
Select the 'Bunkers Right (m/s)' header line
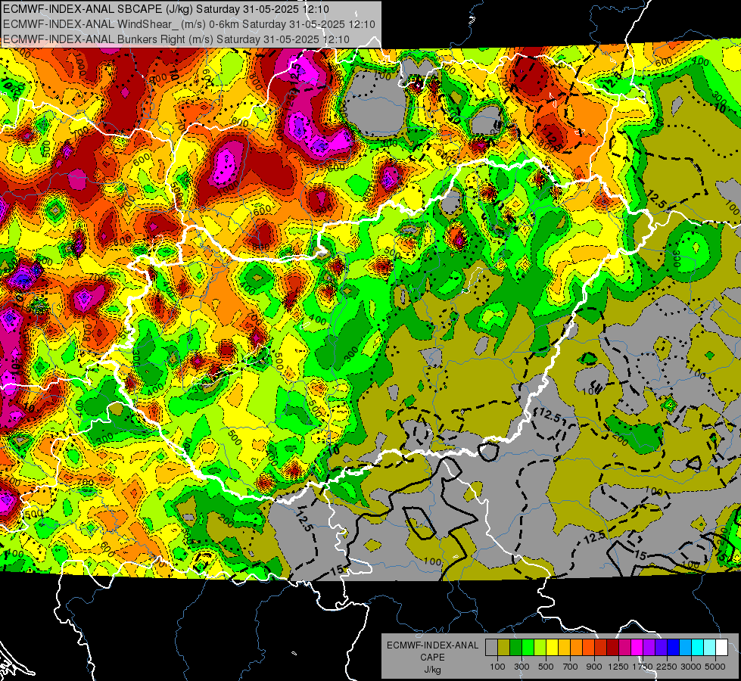tap(176, 39)
